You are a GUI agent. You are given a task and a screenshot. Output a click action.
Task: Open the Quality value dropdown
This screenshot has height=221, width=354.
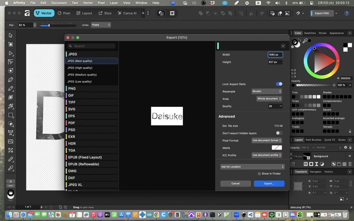pyautogui.click(x=281, y=106)
